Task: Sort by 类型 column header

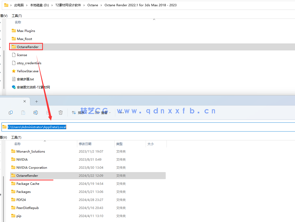Action: pyautogui.click(x=119, y=144)
